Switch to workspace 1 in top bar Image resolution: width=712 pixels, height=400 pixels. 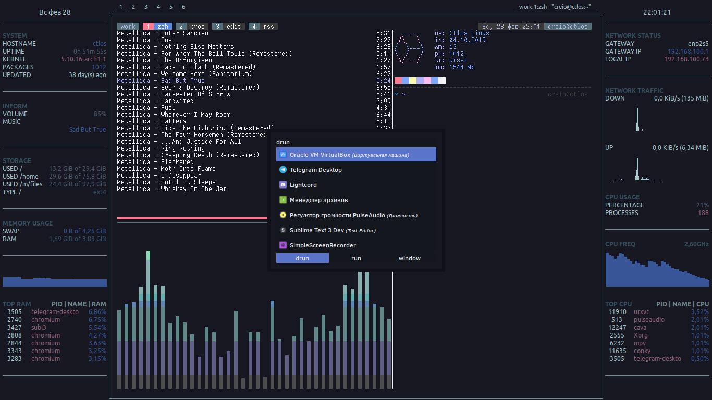(x=121, y=7)
